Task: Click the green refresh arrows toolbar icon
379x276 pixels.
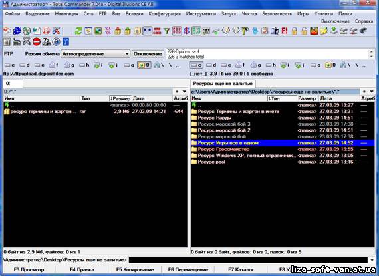Action: tap(78, 31)
